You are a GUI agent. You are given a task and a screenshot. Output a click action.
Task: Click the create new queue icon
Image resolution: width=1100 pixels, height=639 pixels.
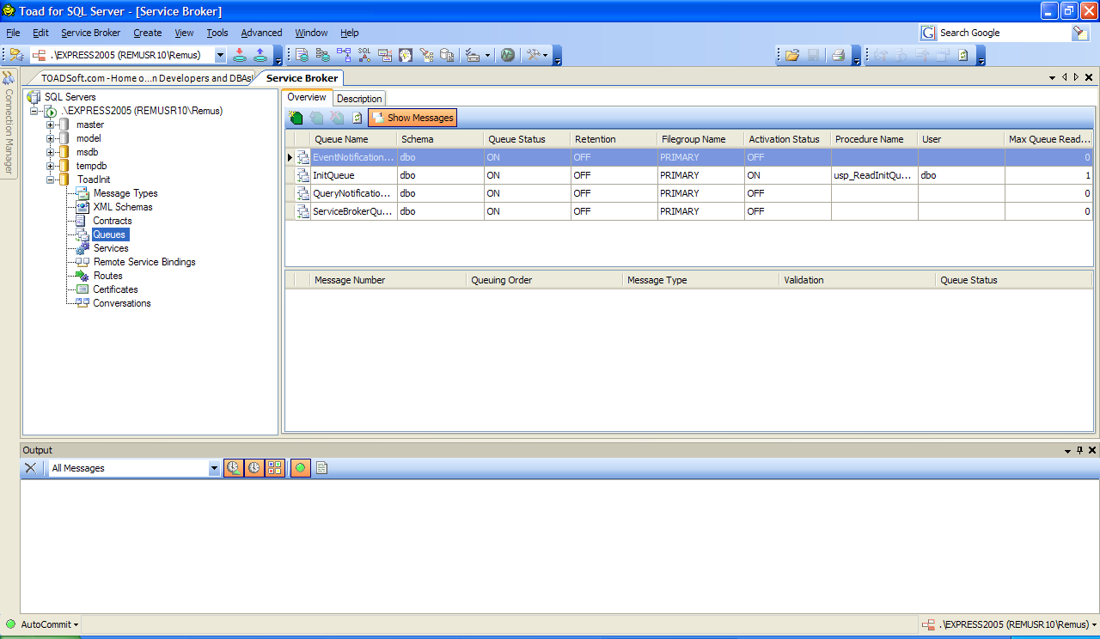click(x=296, y=118)
